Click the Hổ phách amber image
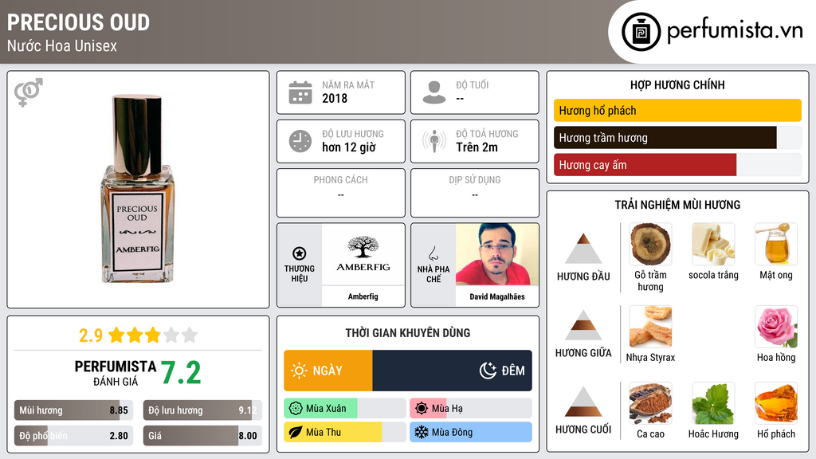 click(x=776, y=403)
